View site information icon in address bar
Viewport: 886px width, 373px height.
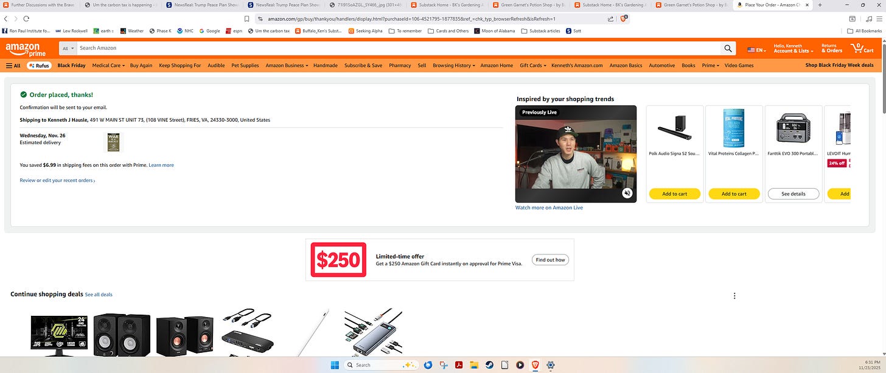click(x=260, y=19)
